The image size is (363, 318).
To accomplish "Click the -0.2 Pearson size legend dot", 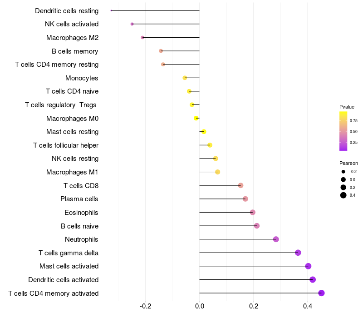I will [343, 172].
